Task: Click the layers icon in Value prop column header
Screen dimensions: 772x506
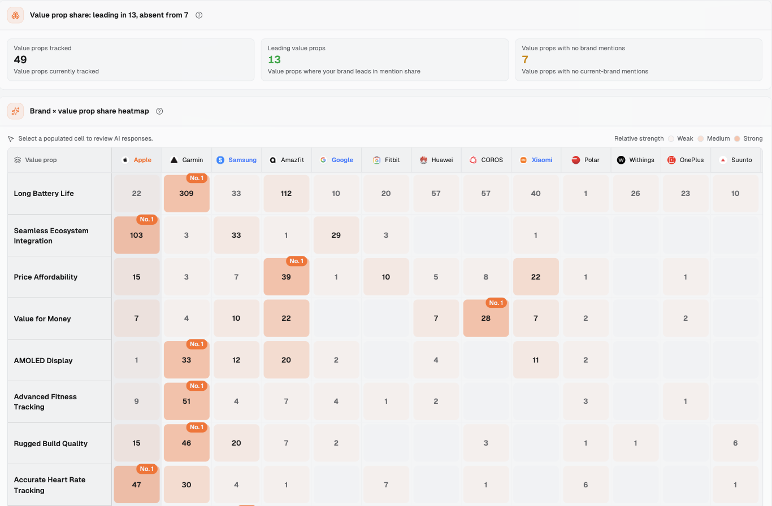Action: 18,160
